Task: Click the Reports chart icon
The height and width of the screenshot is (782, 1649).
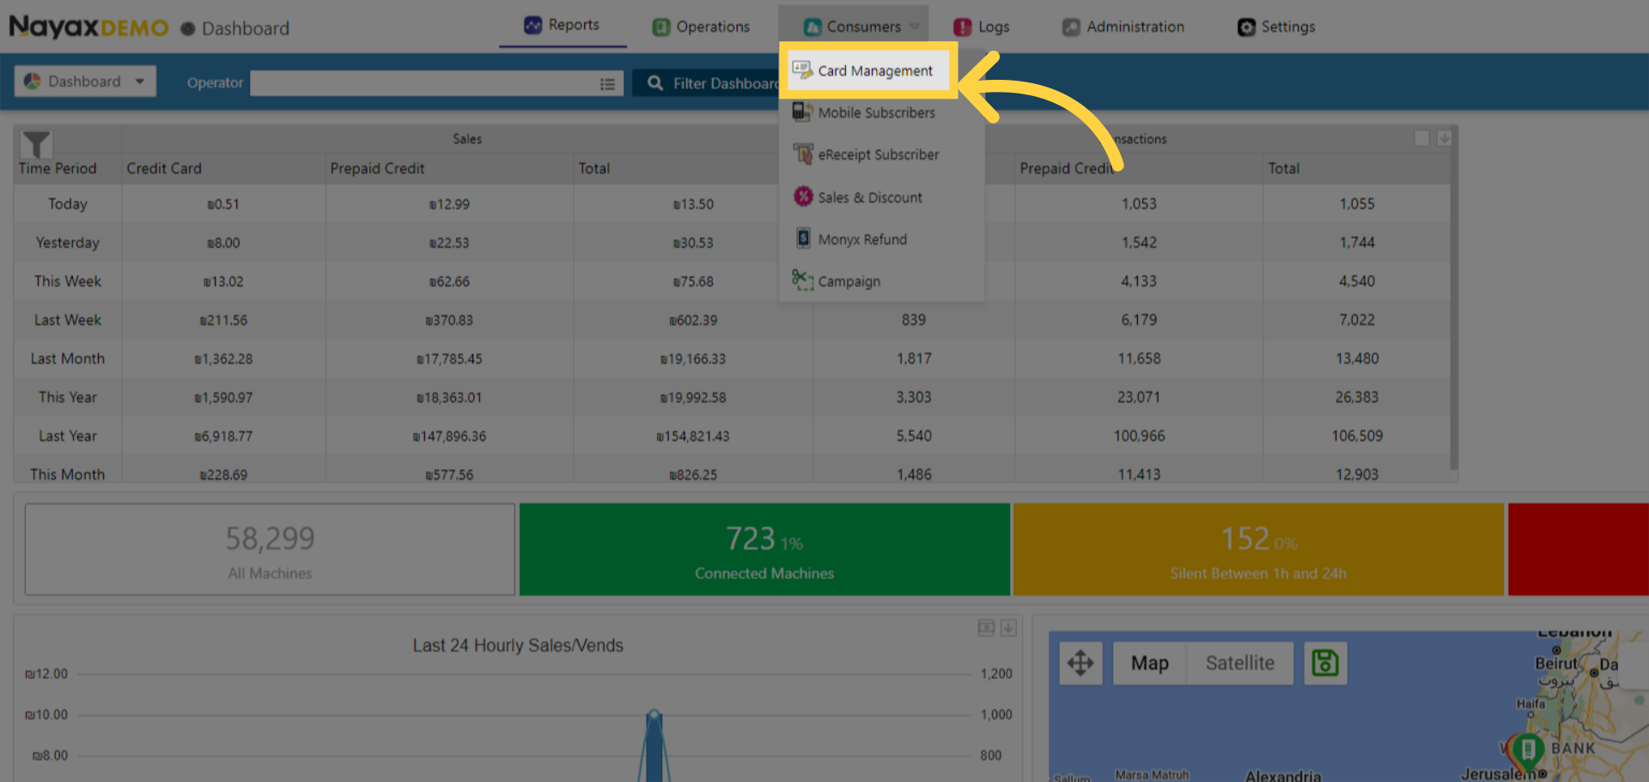Action: pyautogui.click(x=532, y=25)
